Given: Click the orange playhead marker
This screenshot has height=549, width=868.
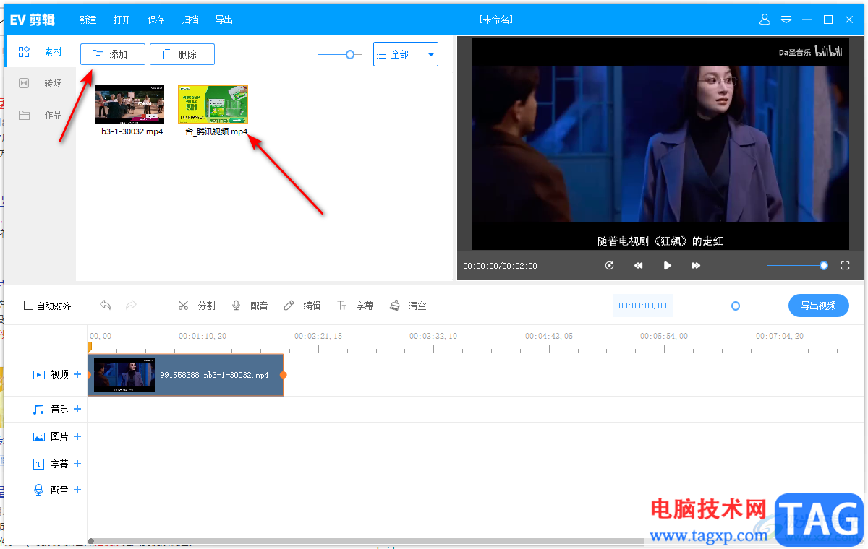Looking at the screenshot, I should click(89, 347).
